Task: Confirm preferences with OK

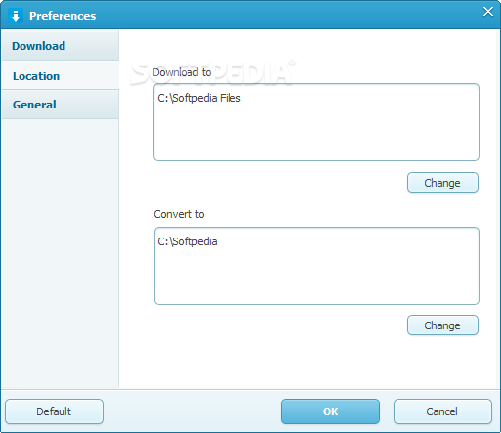Action: pyautogui.click(x=330, y=411)
